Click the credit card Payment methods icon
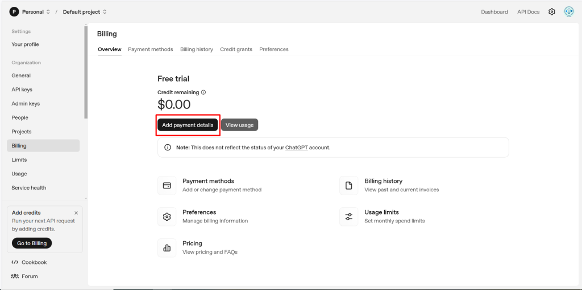 pyautogui.click(x=167, y=185)
